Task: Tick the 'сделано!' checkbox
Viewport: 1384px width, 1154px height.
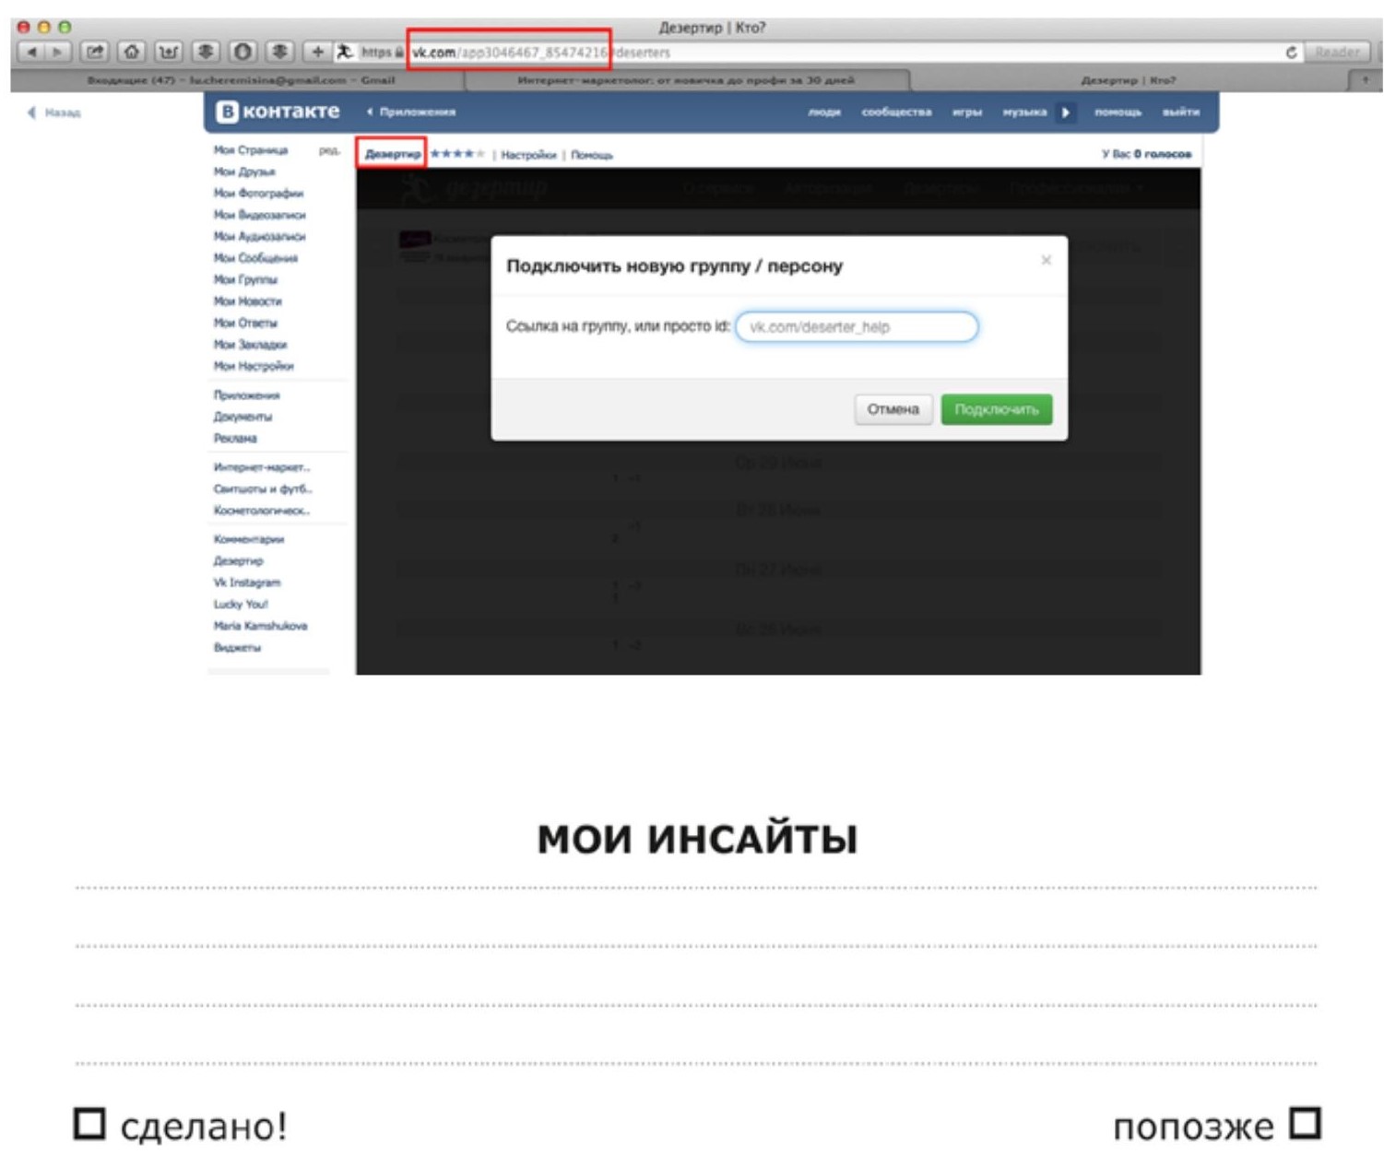Action: (89, 1124)
